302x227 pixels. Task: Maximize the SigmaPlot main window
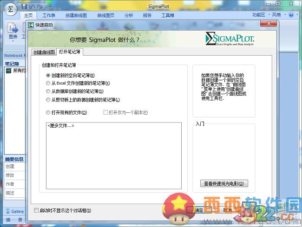[x=278, y=4]
